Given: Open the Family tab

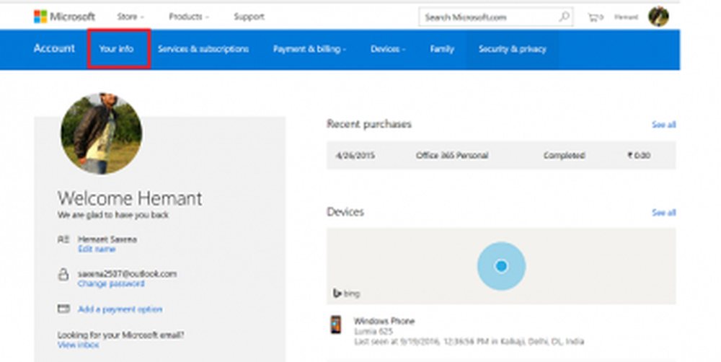Looking at the screenshot, I should 442,49.
